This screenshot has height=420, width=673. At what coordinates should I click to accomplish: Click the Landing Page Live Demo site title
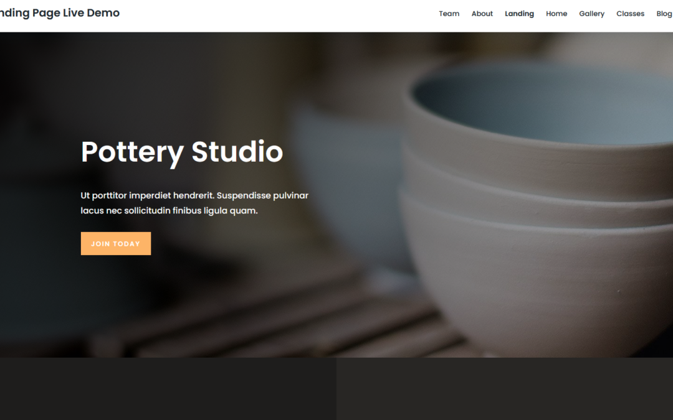click(x=60, y=13)
